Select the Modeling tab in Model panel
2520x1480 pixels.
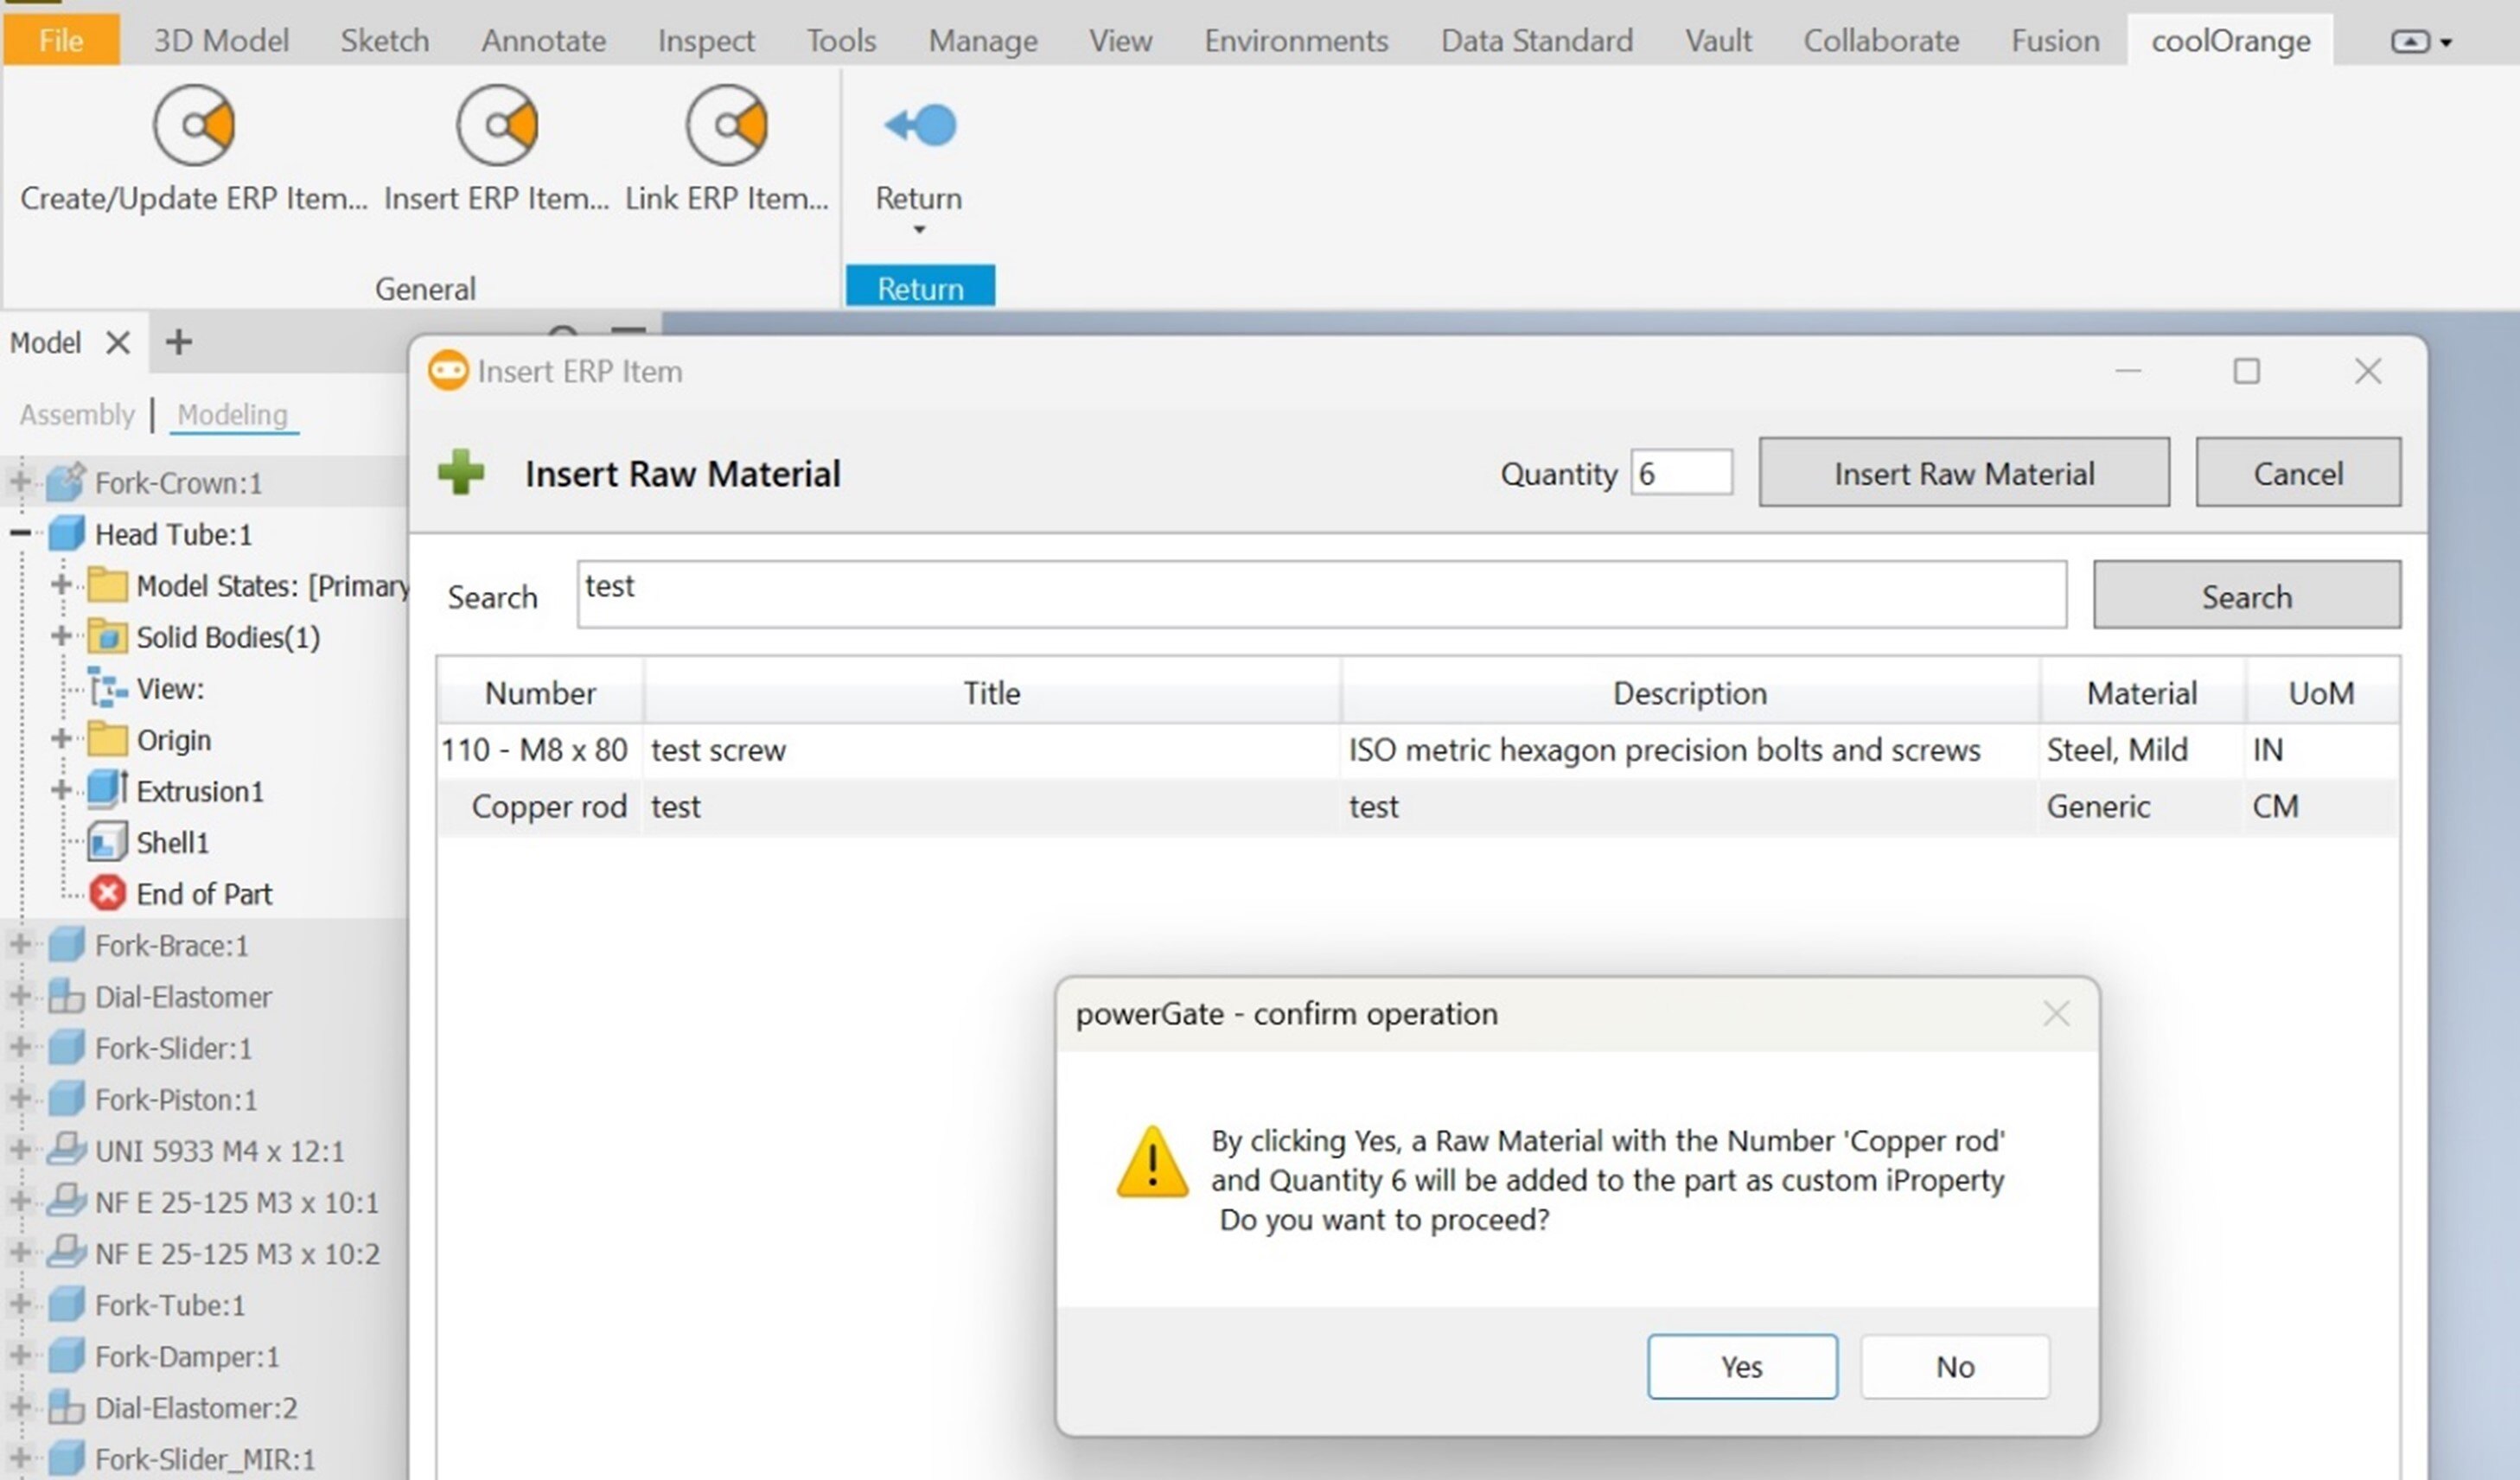click(229, 414)
